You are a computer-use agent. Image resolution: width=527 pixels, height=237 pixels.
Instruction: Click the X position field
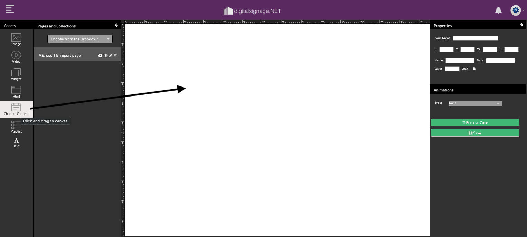pos(446,49)
